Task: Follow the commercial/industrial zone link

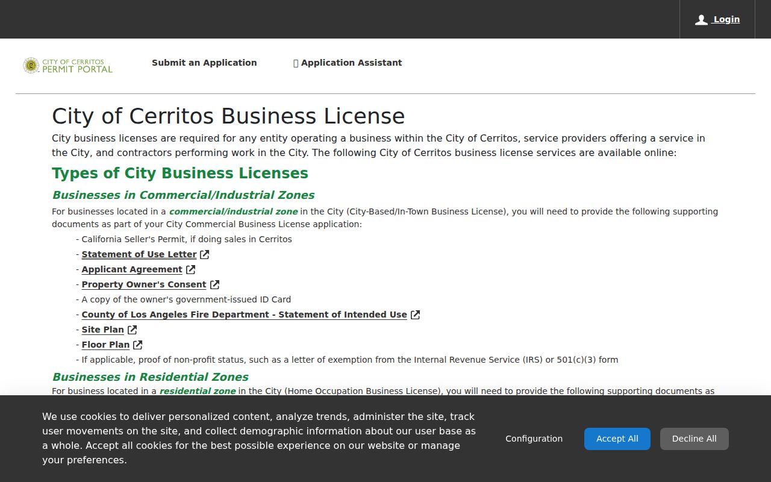Action: pos(234,211)
